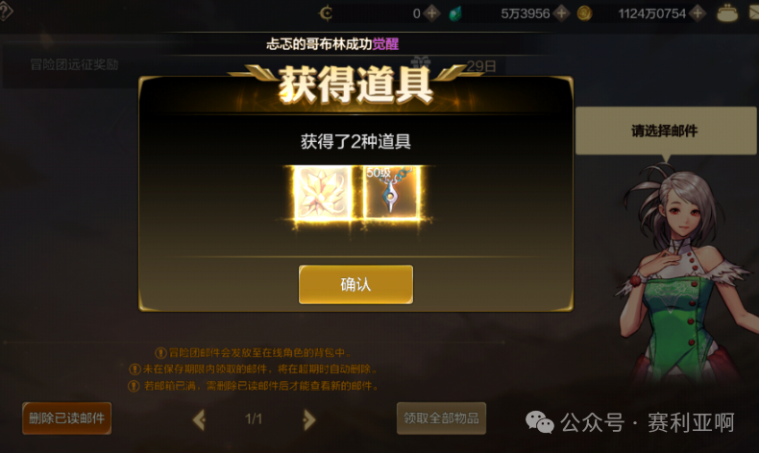Image resolution: width=759 pixels, height=453 pixels.
Task: Delete read mails with 删除已读邮件
Action: (67, 418)
